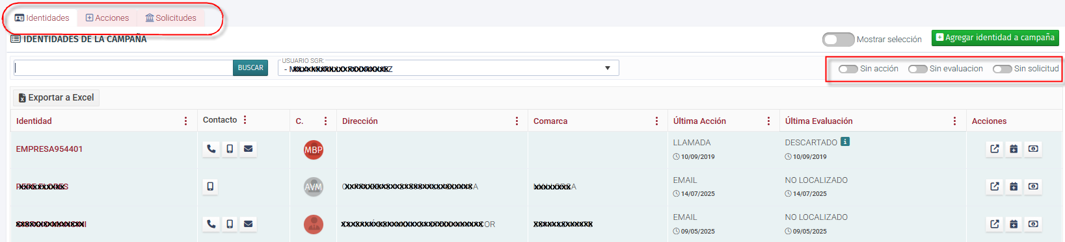Click the search text input field
Image resolution: width=1065 pixels, height=242 pixels.
(x=124, y=67)
